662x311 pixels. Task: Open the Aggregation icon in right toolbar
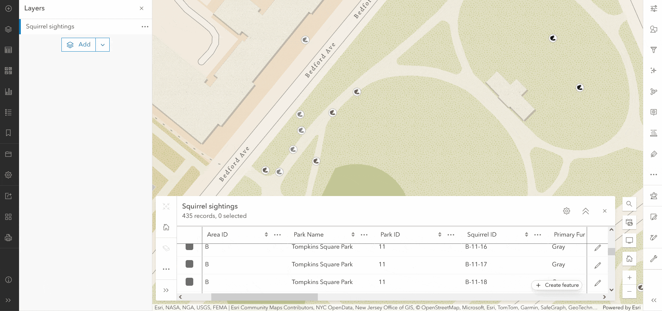(x=654, y=91)
